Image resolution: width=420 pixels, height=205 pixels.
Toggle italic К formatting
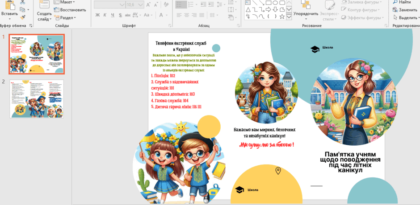click(105, 15)
